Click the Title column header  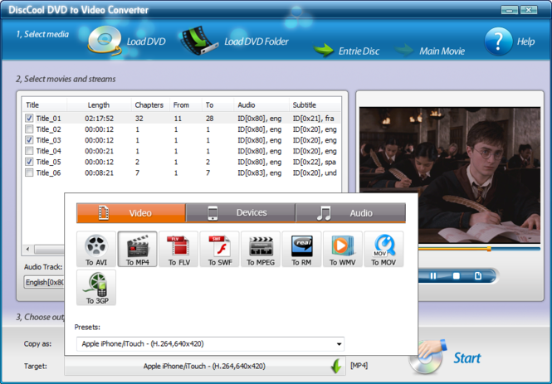click(x=44, y=105)
